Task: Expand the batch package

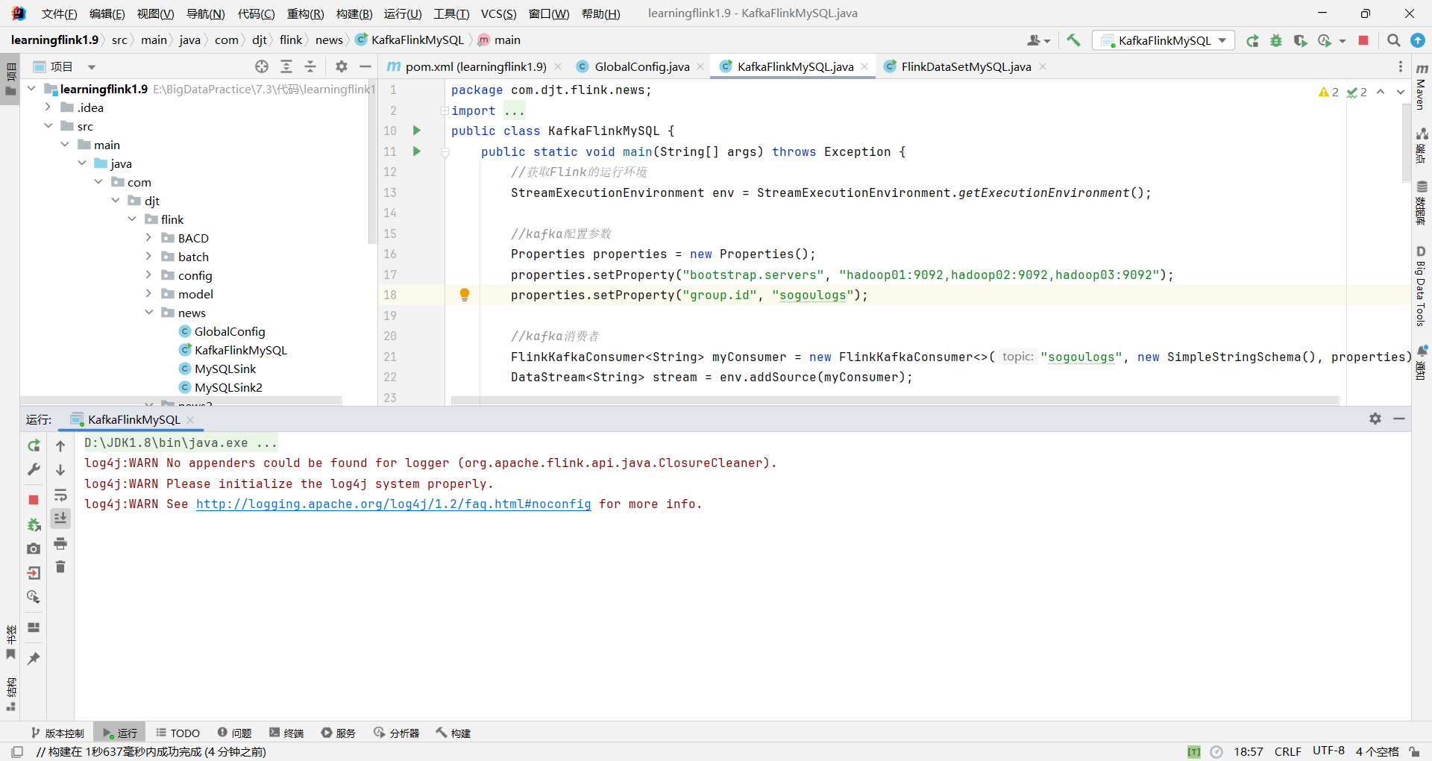Action: [148, 257]
